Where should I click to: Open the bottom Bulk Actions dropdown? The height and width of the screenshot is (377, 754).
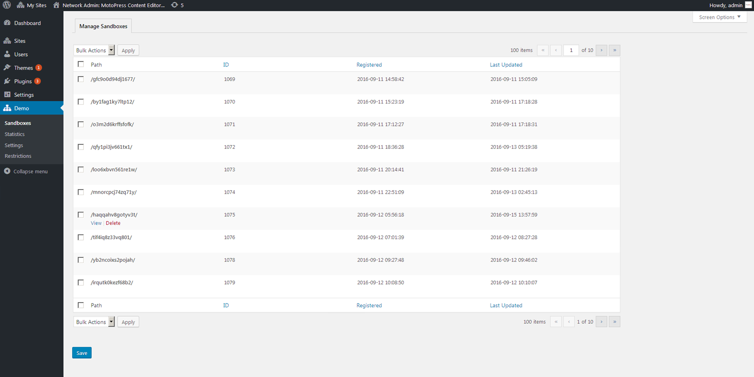[x=94, y=322]
